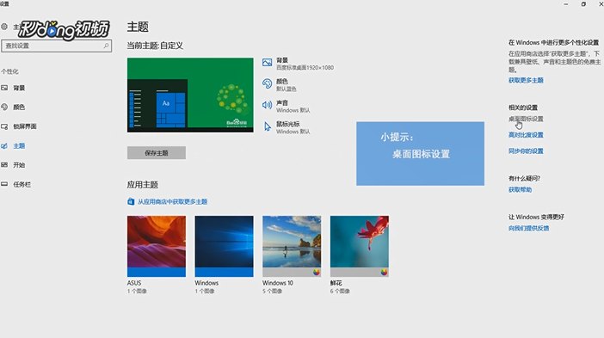Click the ASUS theme name label
604x338 pixels.
tap(134, 283)
